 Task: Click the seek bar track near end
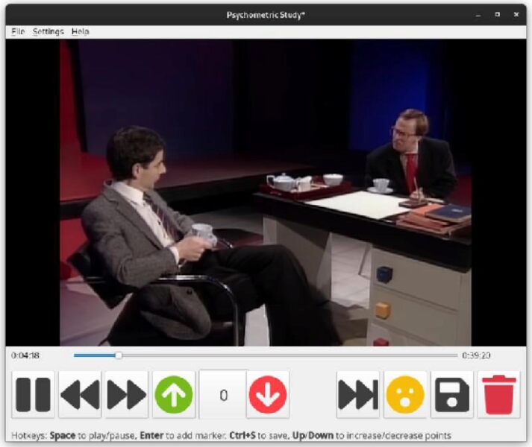[x=440, y=355]
